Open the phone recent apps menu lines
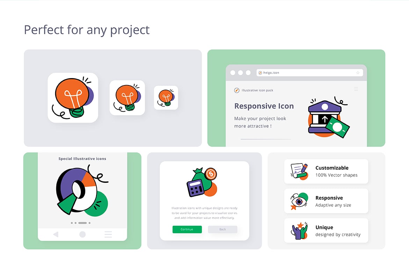409x273 pixels. [x=108, y=234]
